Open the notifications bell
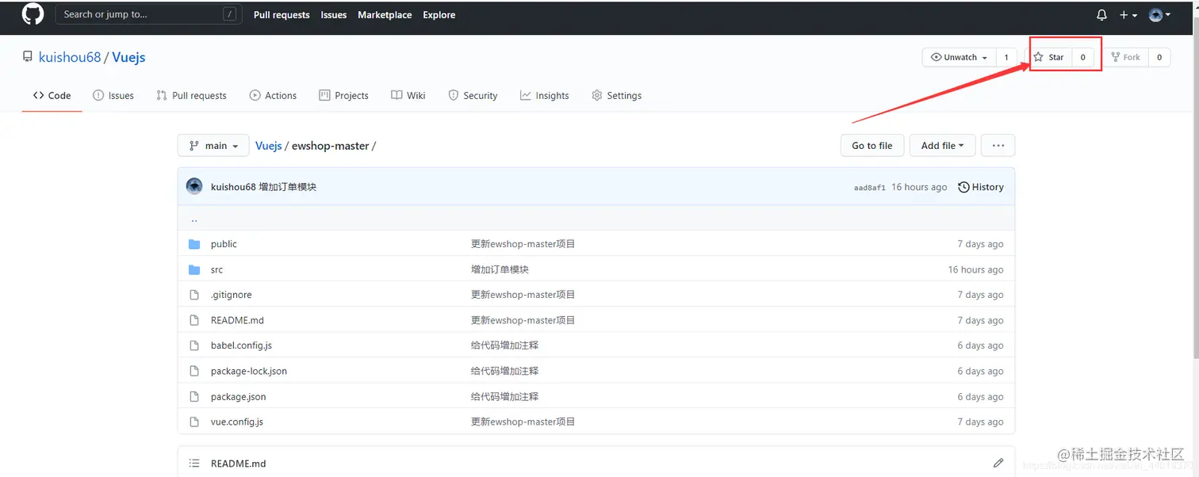1199x477 pixels. pos(1101,15)
